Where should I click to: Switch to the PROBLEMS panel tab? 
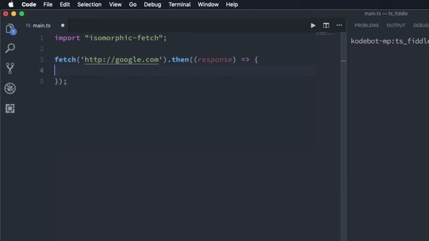367,25
